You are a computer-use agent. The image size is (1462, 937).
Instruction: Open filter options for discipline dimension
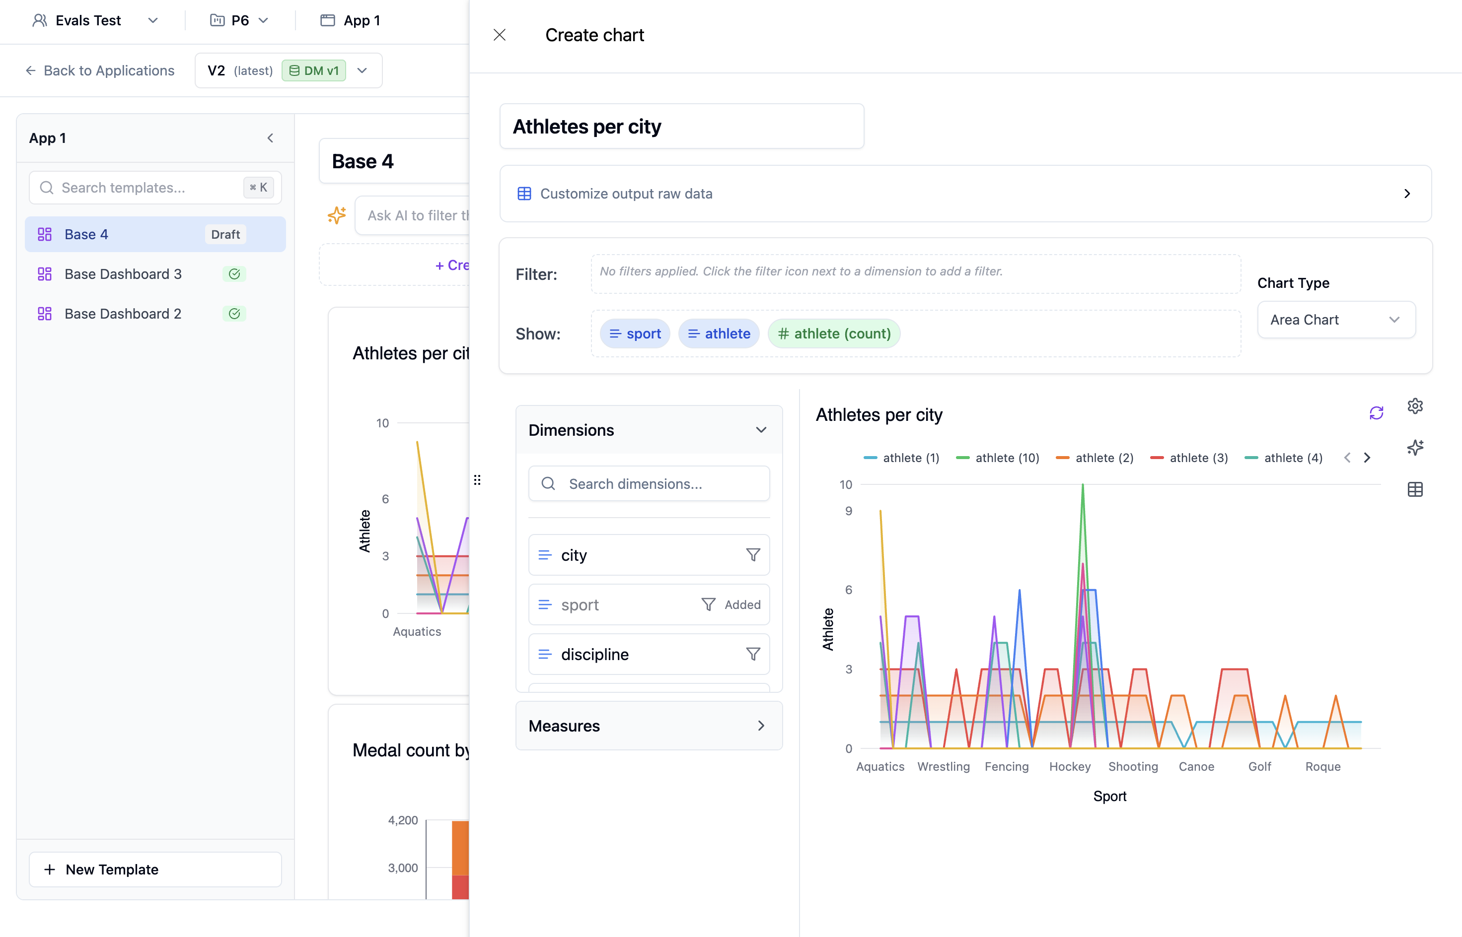[x=753, y=654]
